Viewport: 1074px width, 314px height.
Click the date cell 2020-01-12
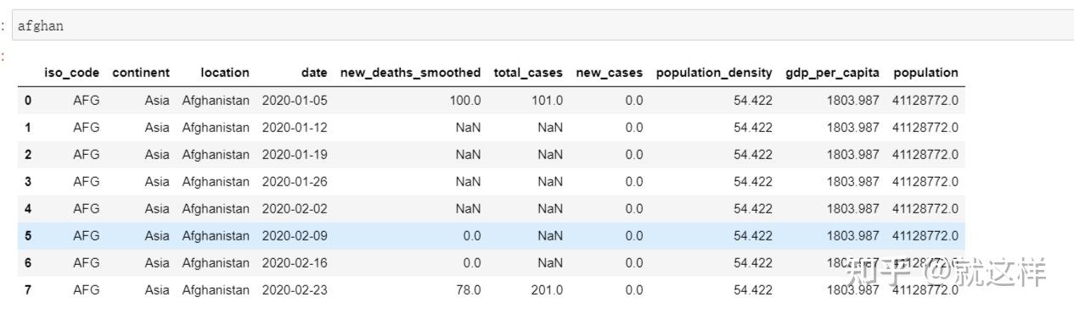coord(295,128)
